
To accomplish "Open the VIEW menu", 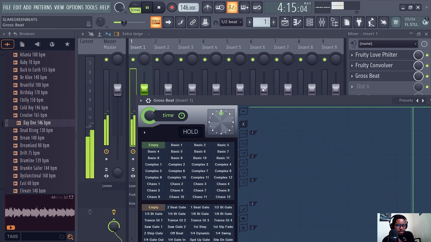I will pyautogui.click(x=59, y=7).
